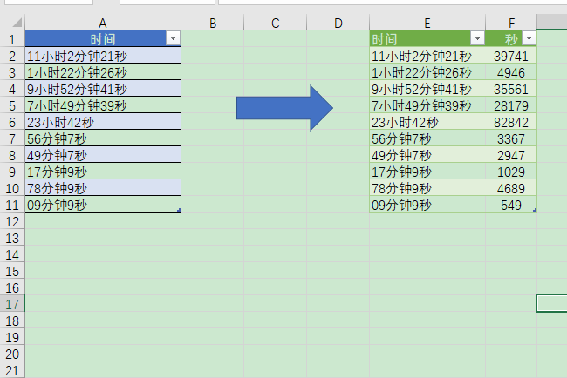The width and height of the screenshot is (567, 378).
Task: Click the value 28179 in column F
Action: coord(511,105)
